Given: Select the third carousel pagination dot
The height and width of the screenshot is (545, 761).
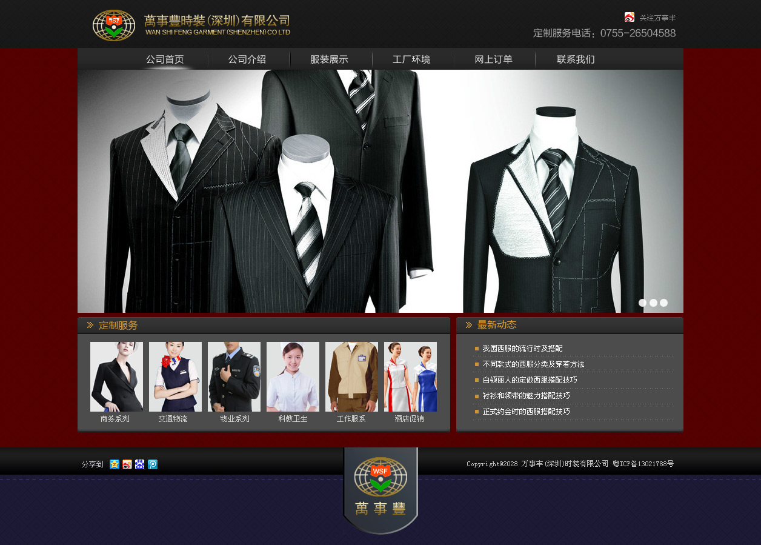Looking at the screenshot, I should coord(663,303).
